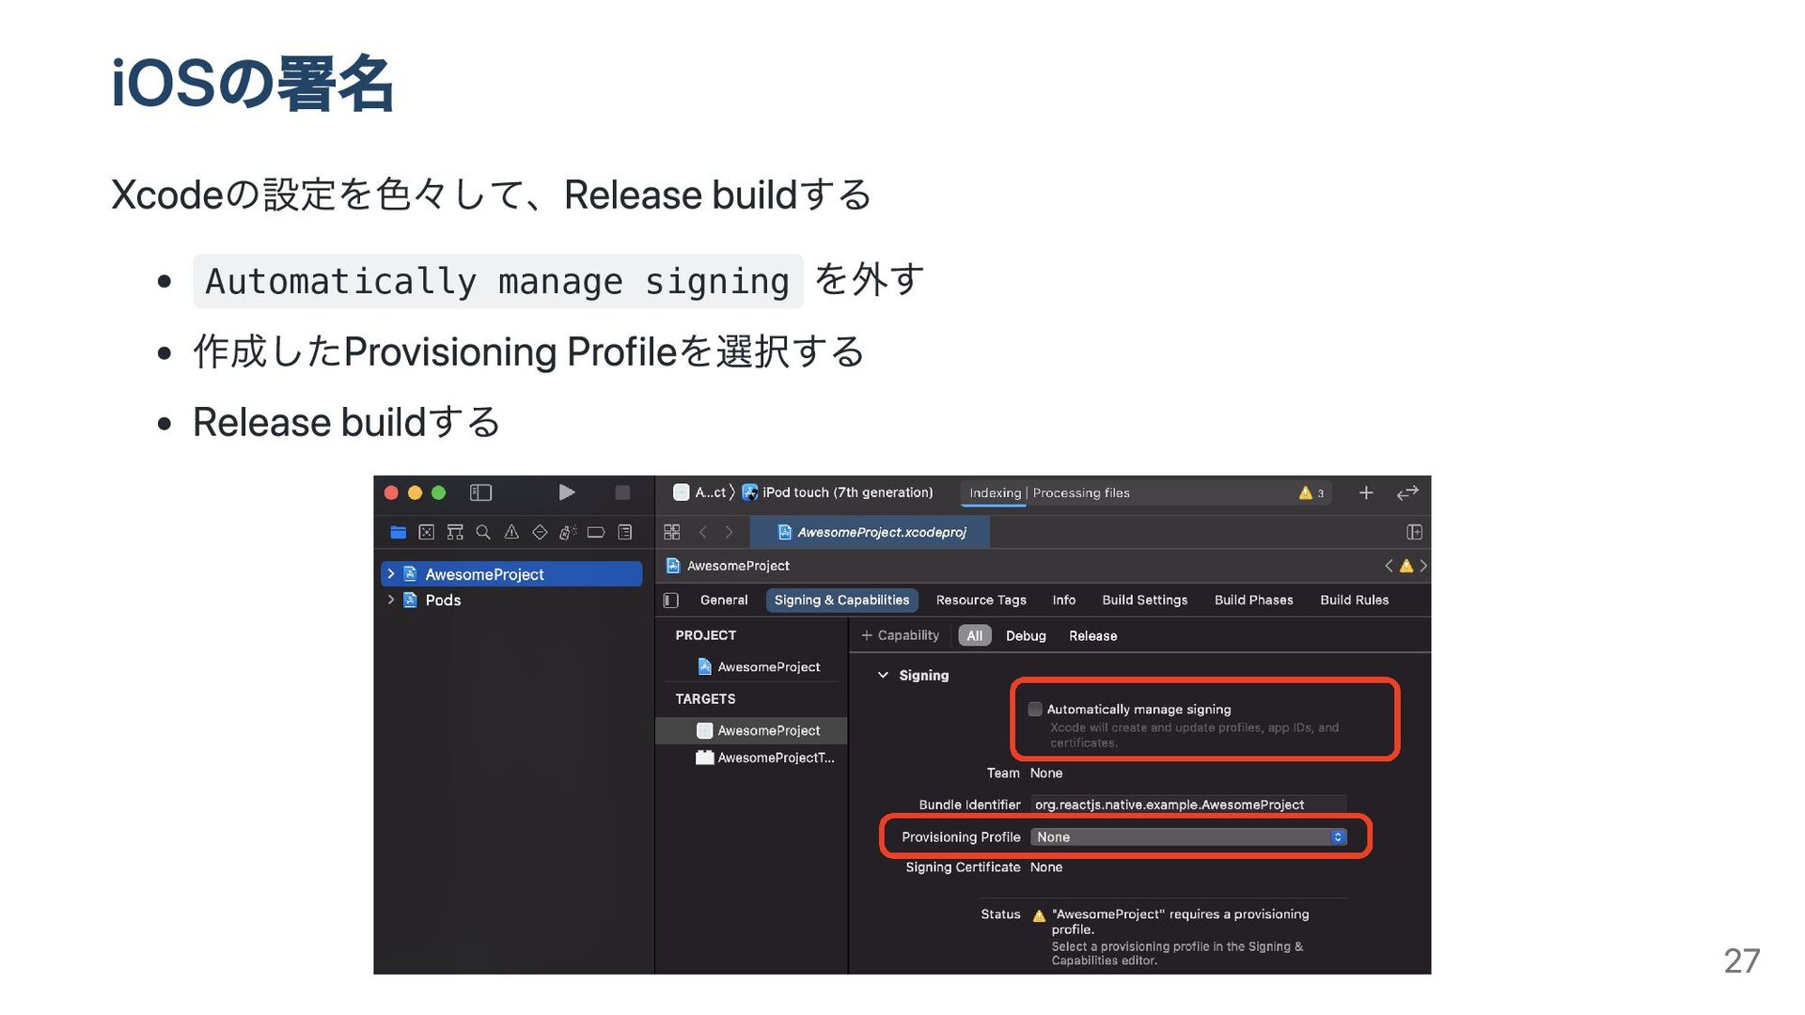Screen dimensions: 1805x1015
Task: Open the Provisioning Profile dropdown
Action: 1187,837
